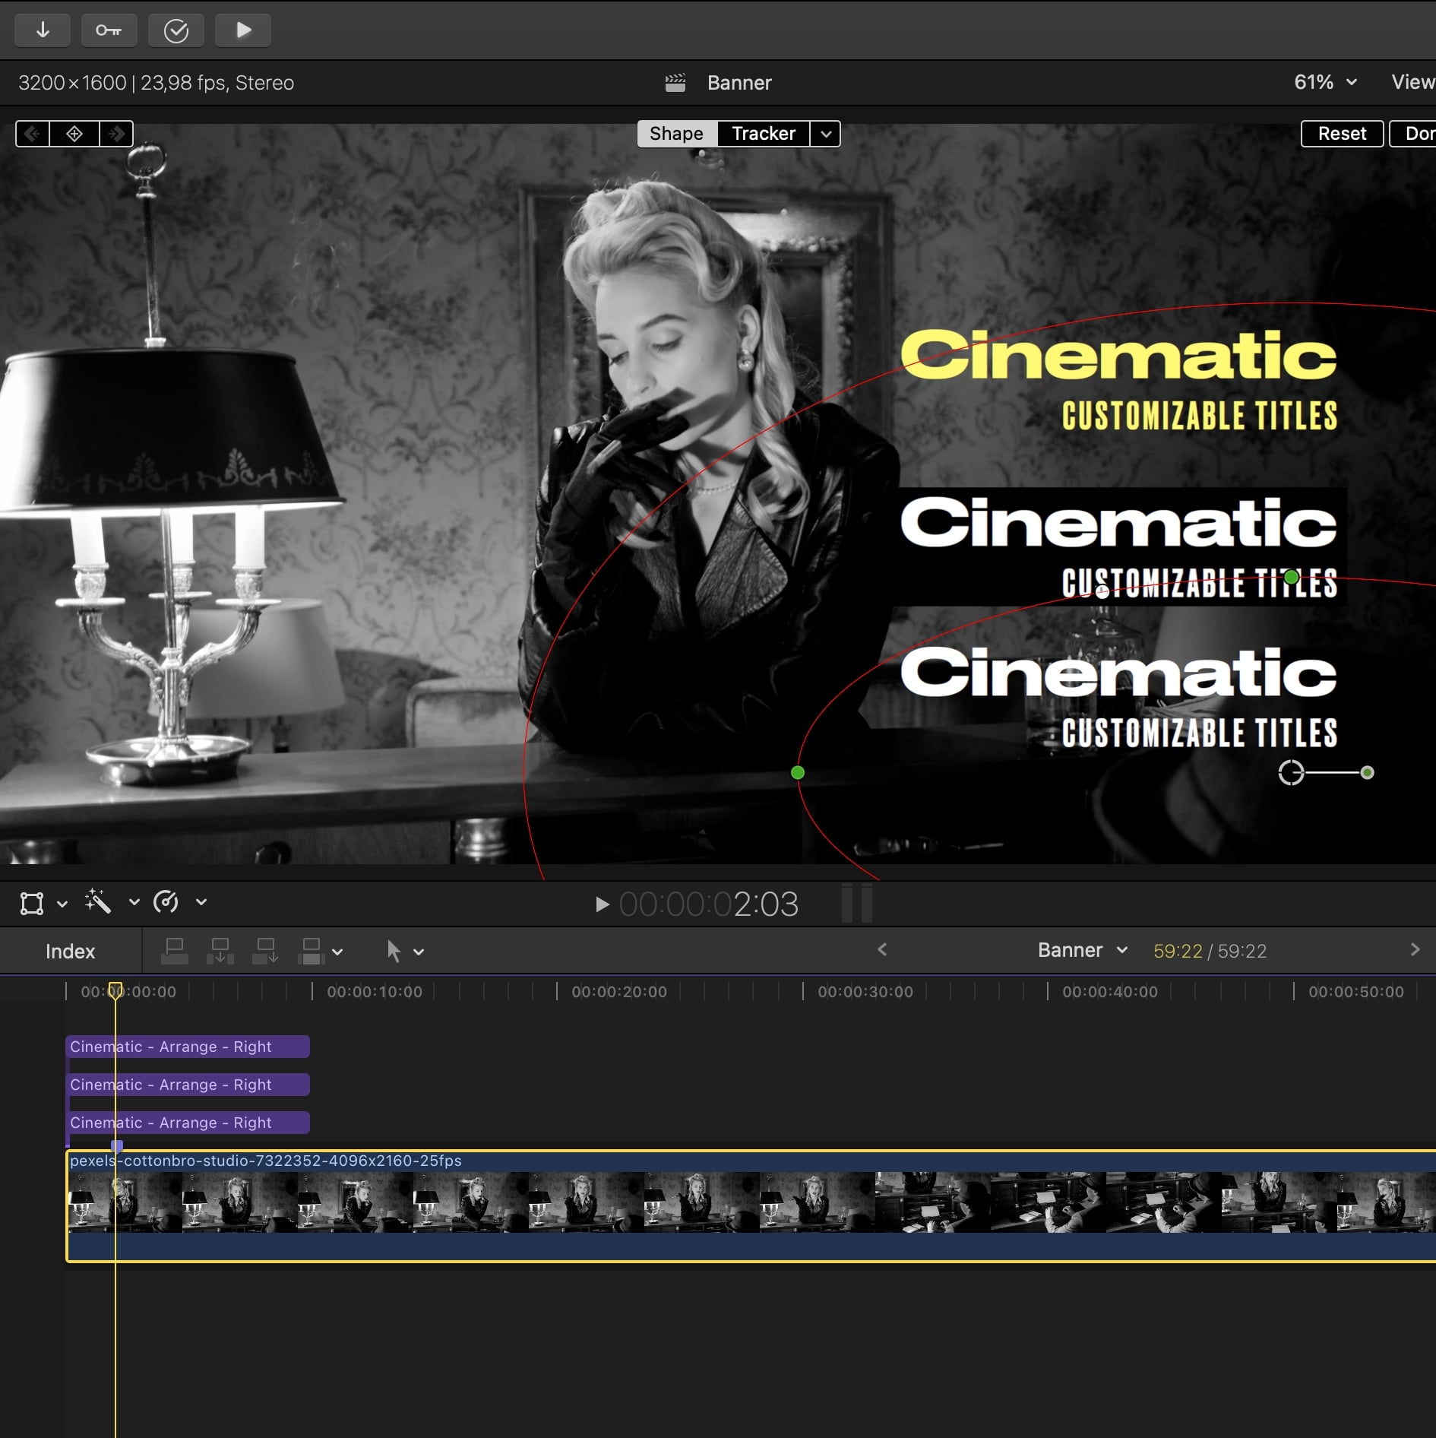Click the green mask handle on the desk
Viewport: 1436px width, 1438px height.
(797, 773)
